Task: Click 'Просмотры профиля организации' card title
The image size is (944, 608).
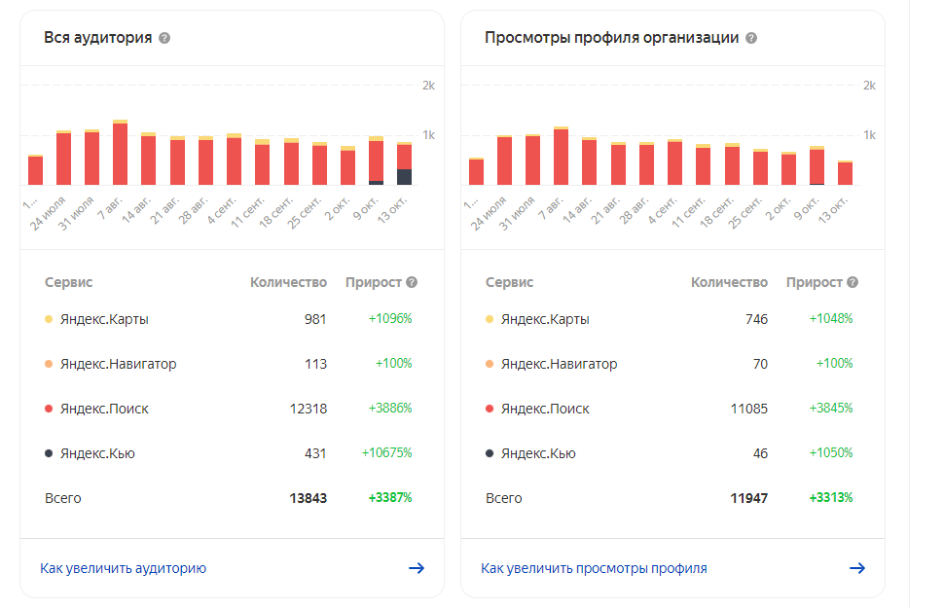Action: [612, 37]
